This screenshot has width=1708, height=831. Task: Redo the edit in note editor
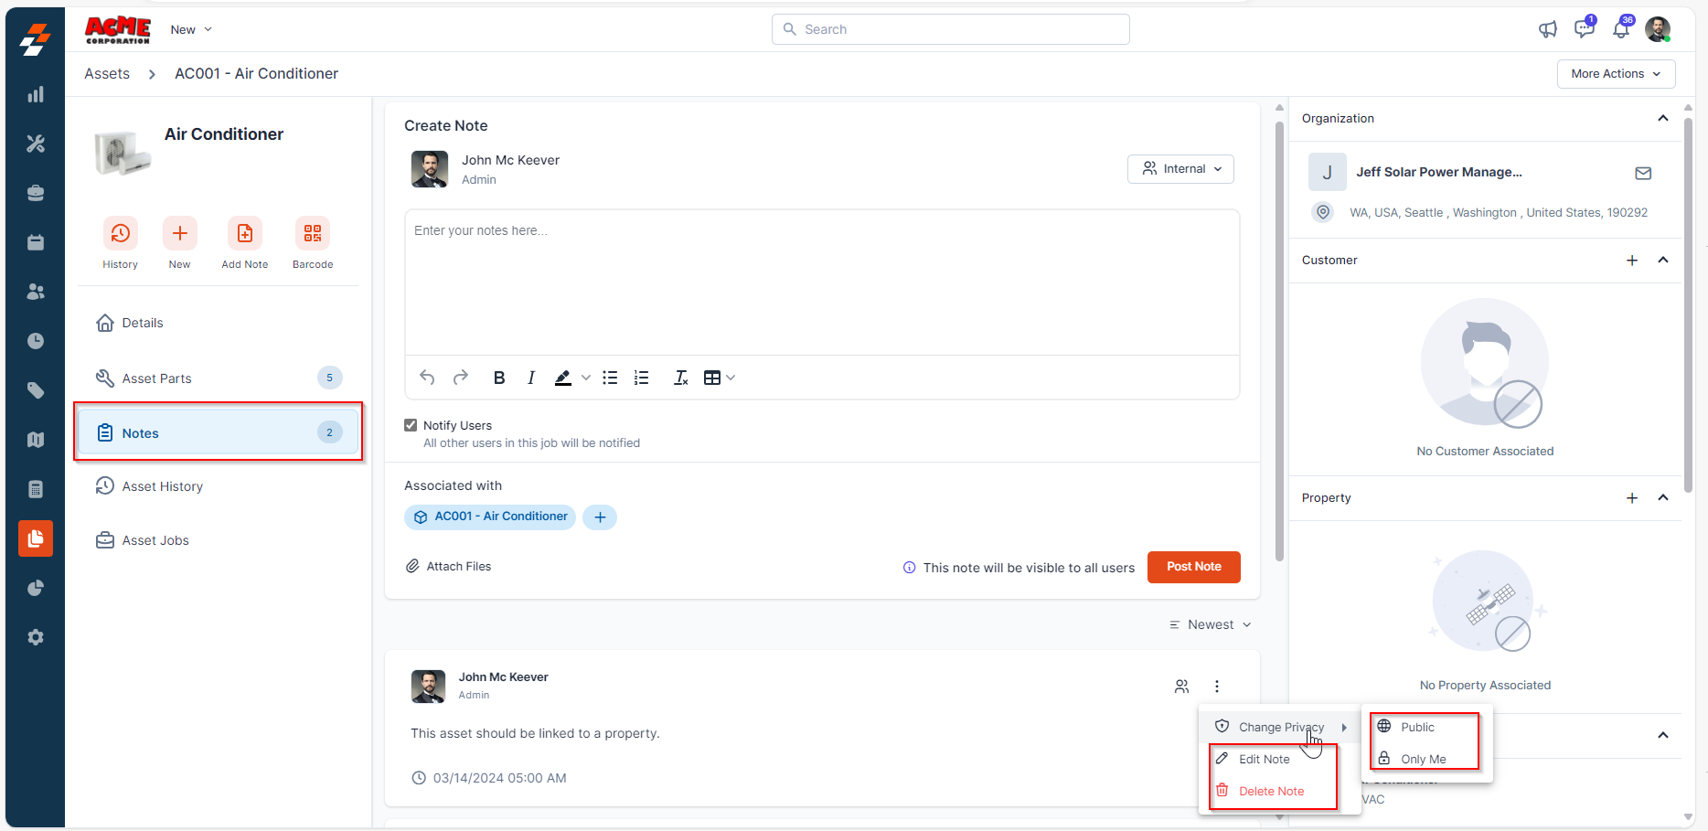(x=461, y=378)
